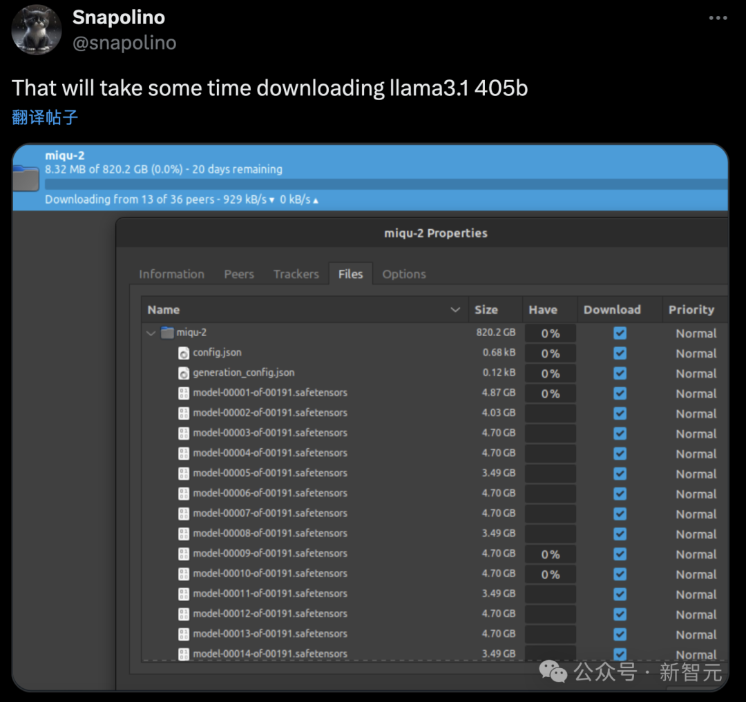The height and width of the screenshot is (702, 746).
Task: Open the Options tab
Action: coord(404,274)
